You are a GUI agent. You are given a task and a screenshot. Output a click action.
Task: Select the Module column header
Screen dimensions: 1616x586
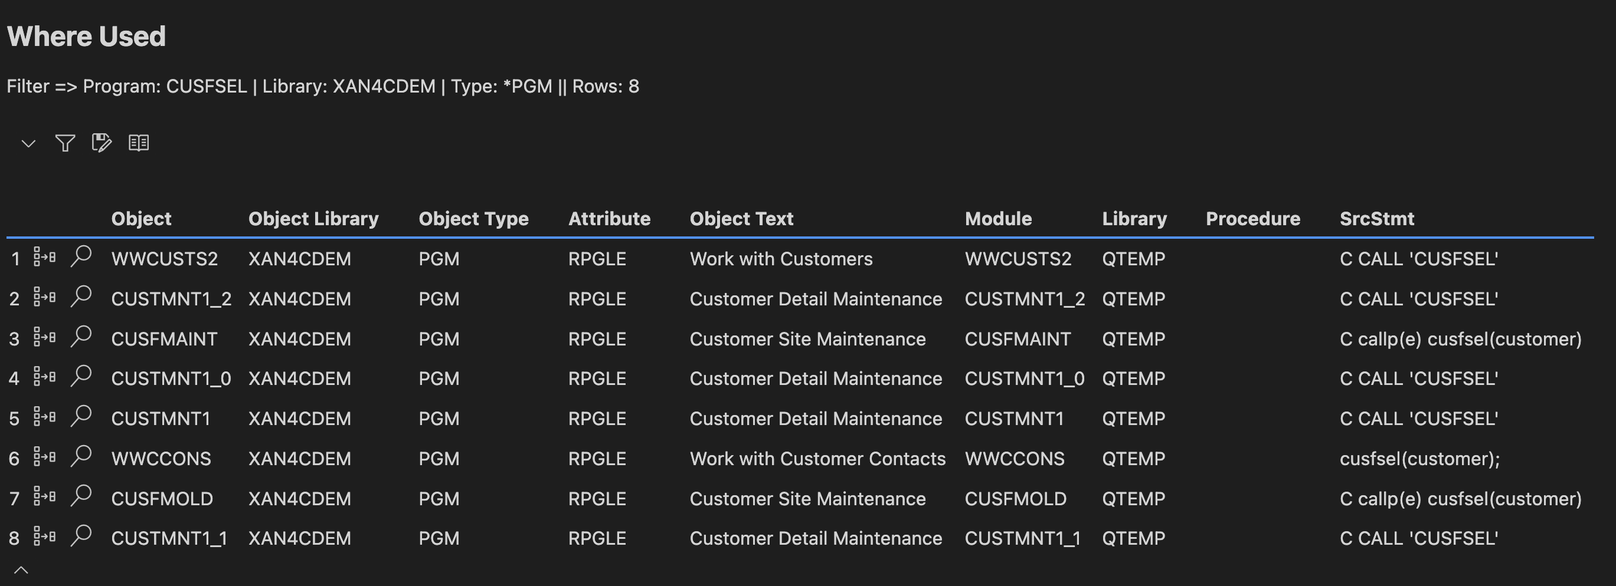click(997, 219)
